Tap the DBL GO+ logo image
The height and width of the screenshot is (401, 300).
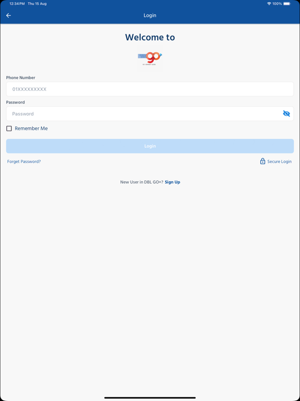pyautogui.click(x=150, y=58)
